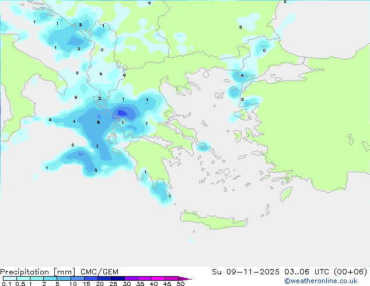Click the '35' legend scale label
This screenshot has height=286, width=370.
pos(140,284)
